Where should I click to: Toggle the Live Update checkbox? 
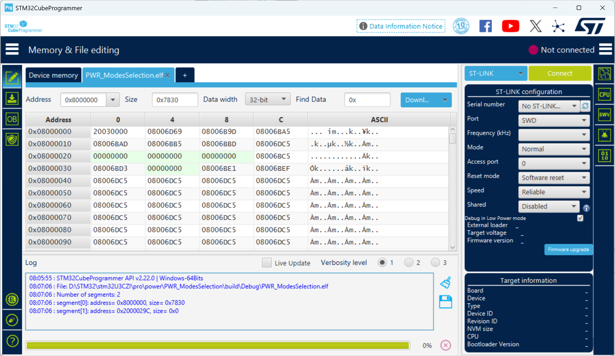(267, 262)
